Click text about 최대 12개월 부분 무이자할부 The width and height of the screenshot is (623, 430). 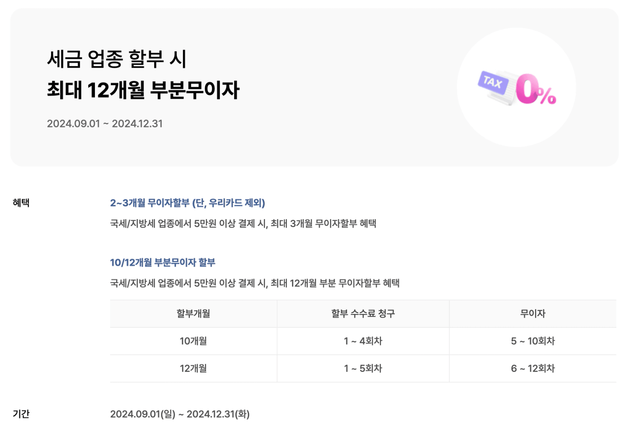point(255,283)
